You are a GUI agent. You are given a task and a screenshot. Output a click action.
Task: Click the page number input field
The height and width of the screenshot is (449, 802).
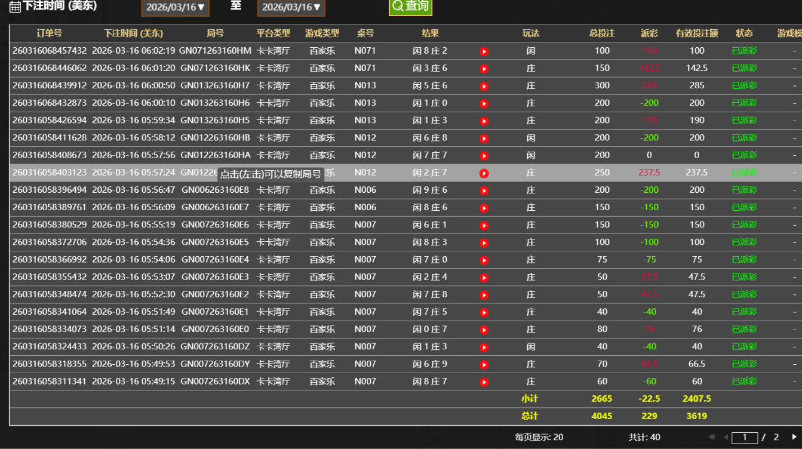744,438
